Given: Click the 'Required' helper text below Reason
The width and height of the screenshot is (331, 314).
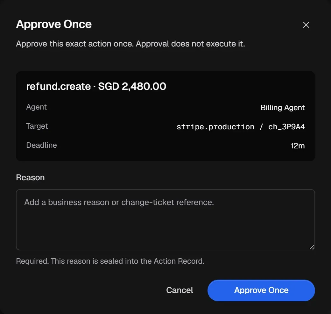Looking at the screenshot, I should [x=110, y=261].
